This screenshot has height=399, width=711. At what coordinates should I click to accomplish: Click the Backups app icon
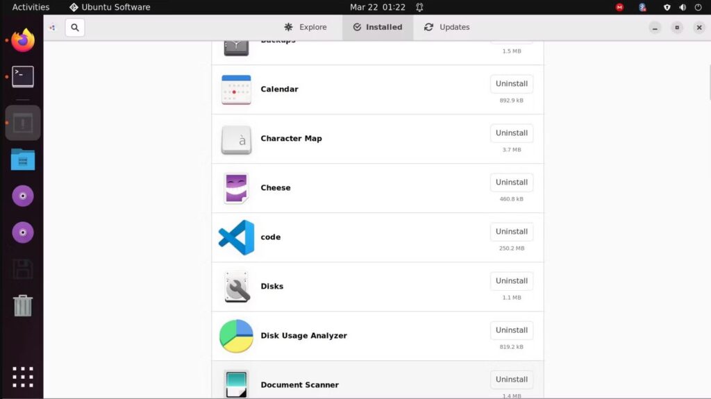point(236,48)
